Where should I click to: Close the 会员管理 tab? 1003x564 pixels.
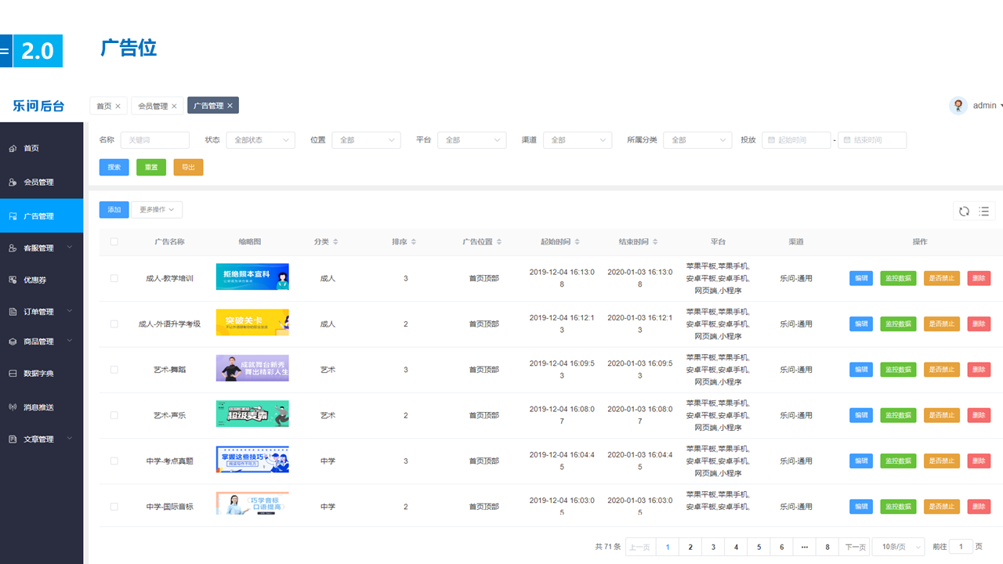[174, 106]
